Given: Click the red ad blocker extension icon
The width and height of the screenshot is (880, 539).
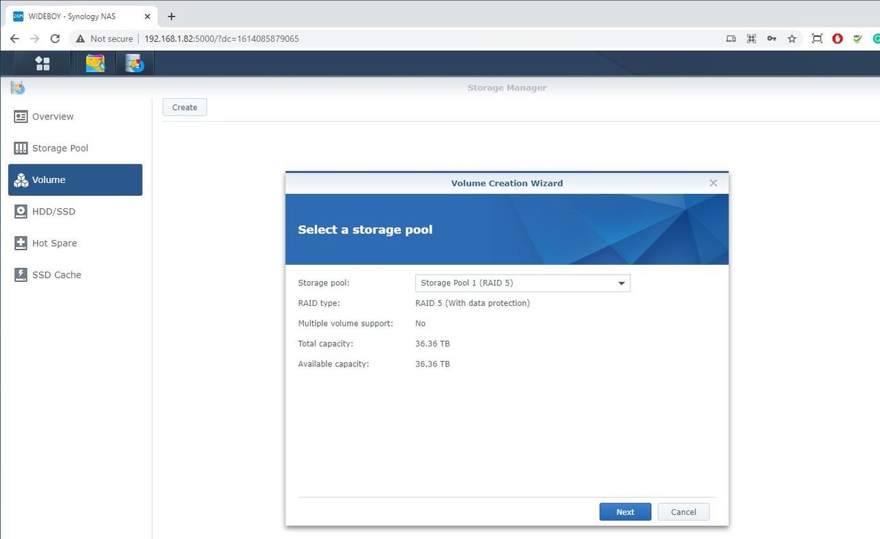Looking at the screenshot, I should point(837,38).
